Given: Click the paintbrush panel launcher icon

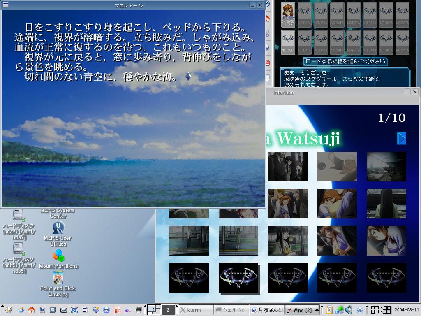Looking at the screenshot, I should (x=95, y=310).
